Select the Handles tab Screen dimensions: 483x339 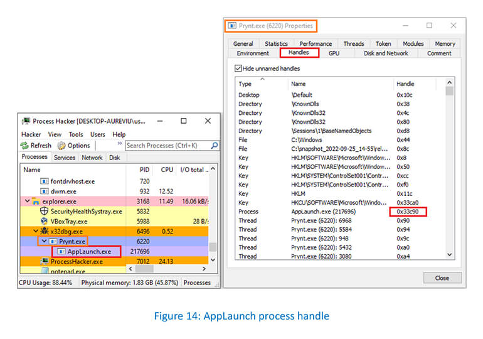[299, 52]
